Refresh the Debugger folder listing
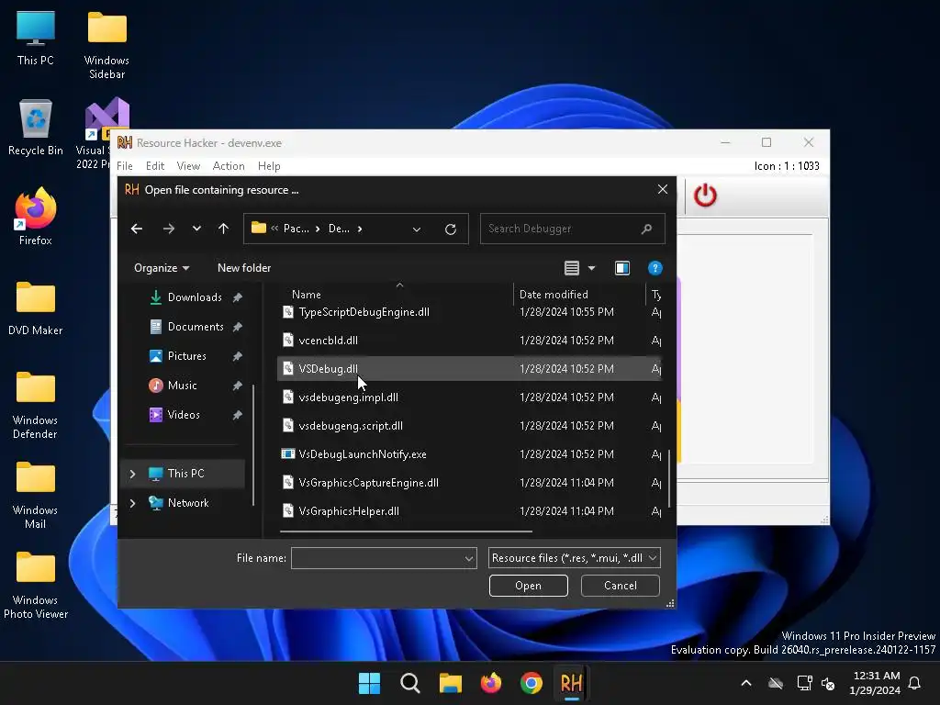The width and height of the screenshot is (940, 705). (x=451, y=229)
